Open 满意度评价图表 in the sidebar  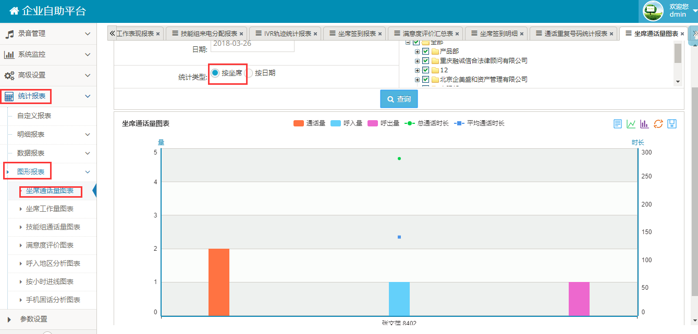pos(50,246)
